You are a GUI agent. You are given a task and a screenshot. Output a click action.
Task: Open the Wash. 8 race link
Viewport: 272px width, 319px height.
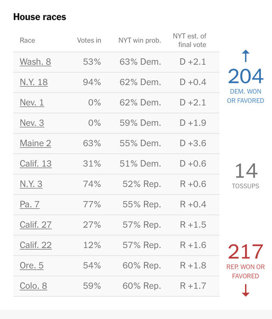point(35,62)
